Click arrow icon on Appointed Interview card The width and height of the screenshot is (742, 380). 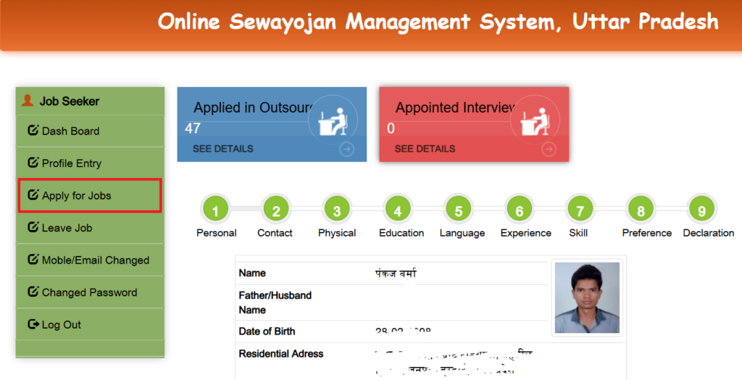(549, 149)
